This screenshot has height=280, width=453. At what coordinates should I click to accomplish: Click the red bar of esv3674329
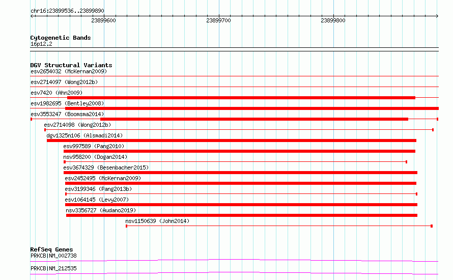click(240, 173)
